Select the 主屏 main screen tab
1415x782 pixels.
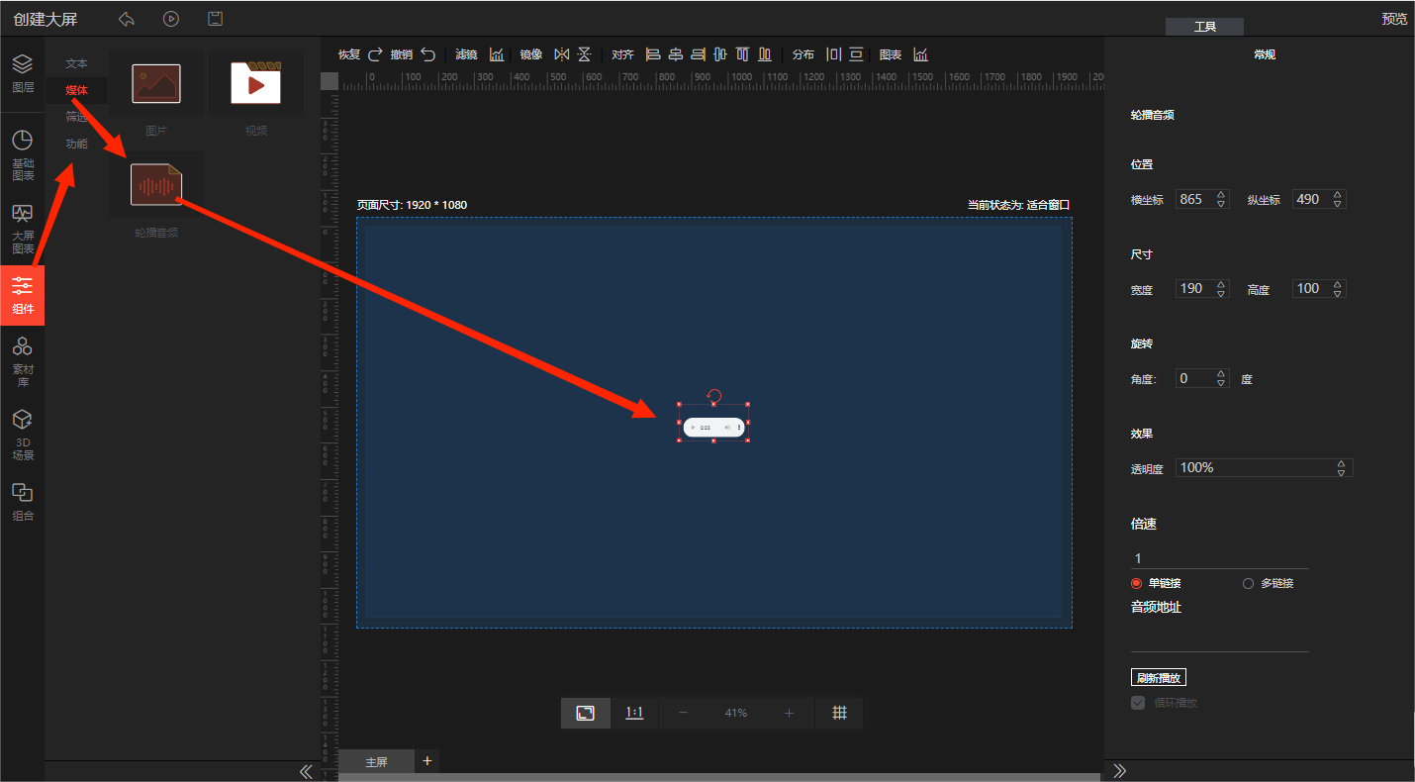pyautogui.click(x=377, y=762)
